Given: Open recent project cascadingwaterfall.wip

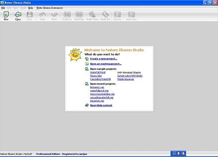Looking at the screenshot, I should tap(102, 97).
